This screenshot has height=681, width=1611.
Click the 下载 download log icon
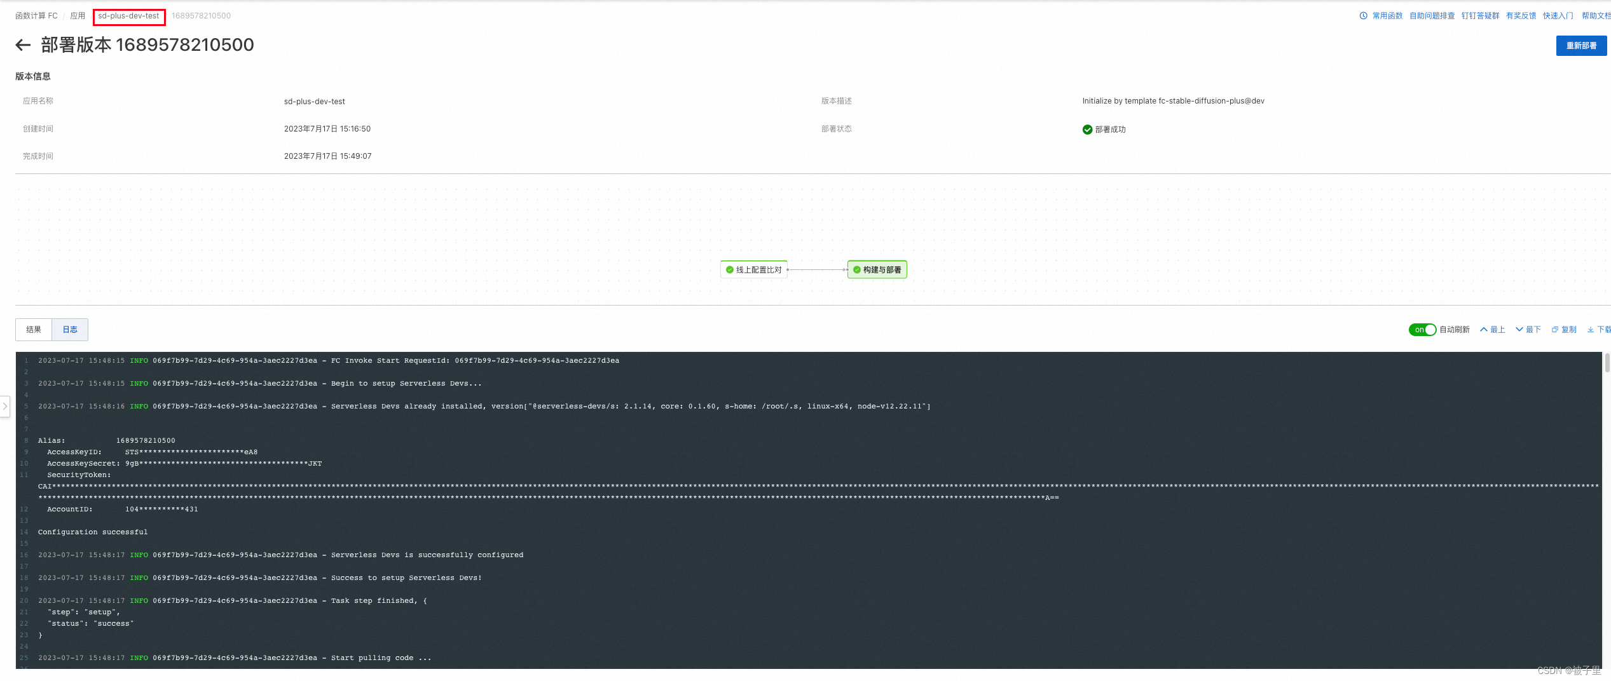click(1599, 330)
